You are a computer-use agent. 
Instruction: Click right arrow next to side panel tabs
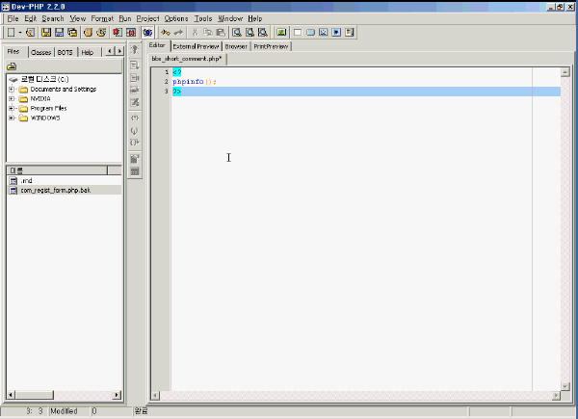(x=119, y=51)
